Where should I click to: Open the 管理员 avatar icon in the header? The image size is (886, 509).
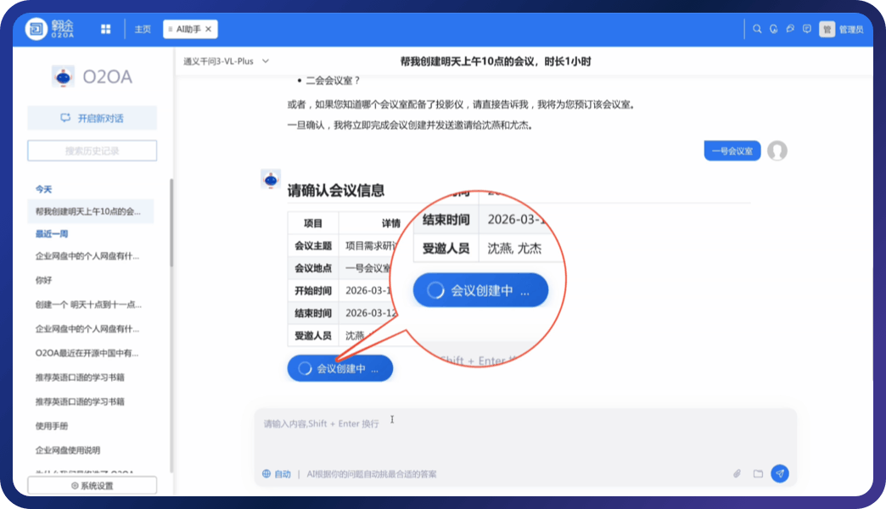827,28
